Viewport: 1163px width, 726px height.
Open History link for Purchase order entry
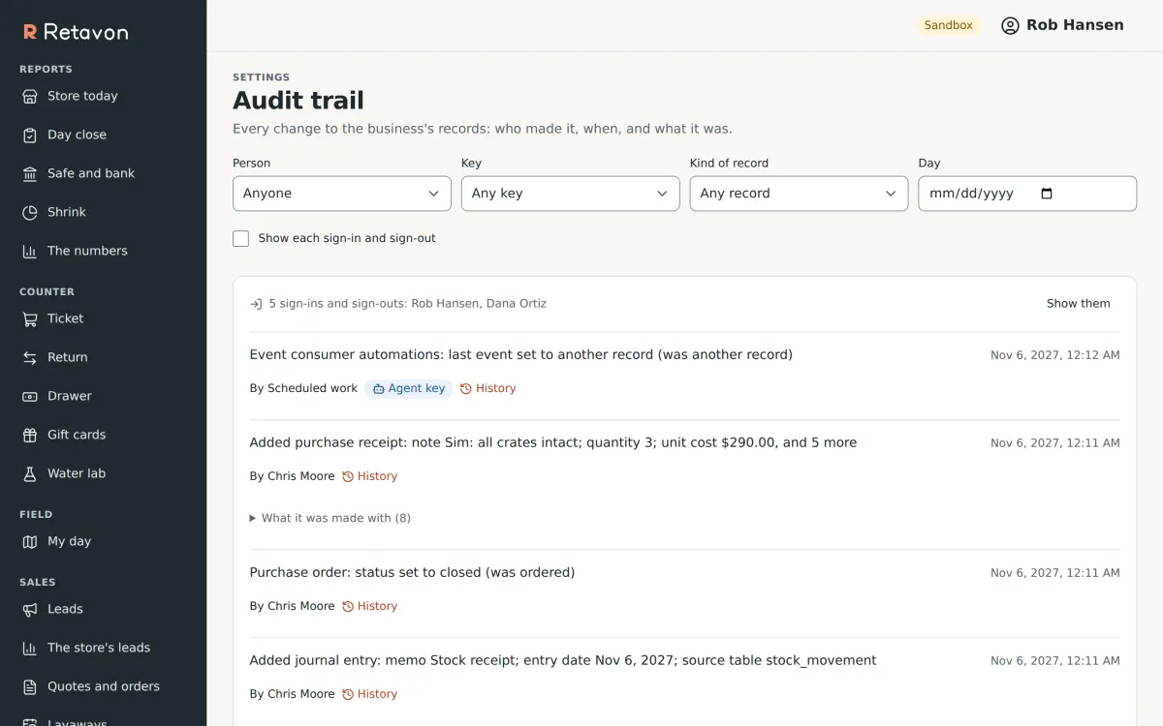[x=369, y=606]
